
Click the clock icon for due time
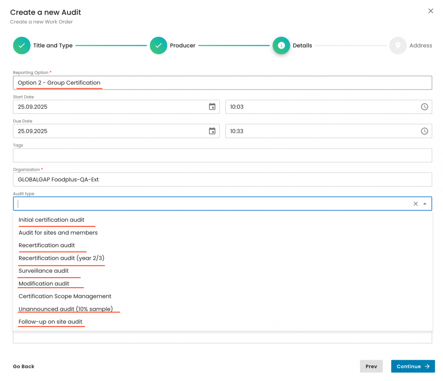424,131
